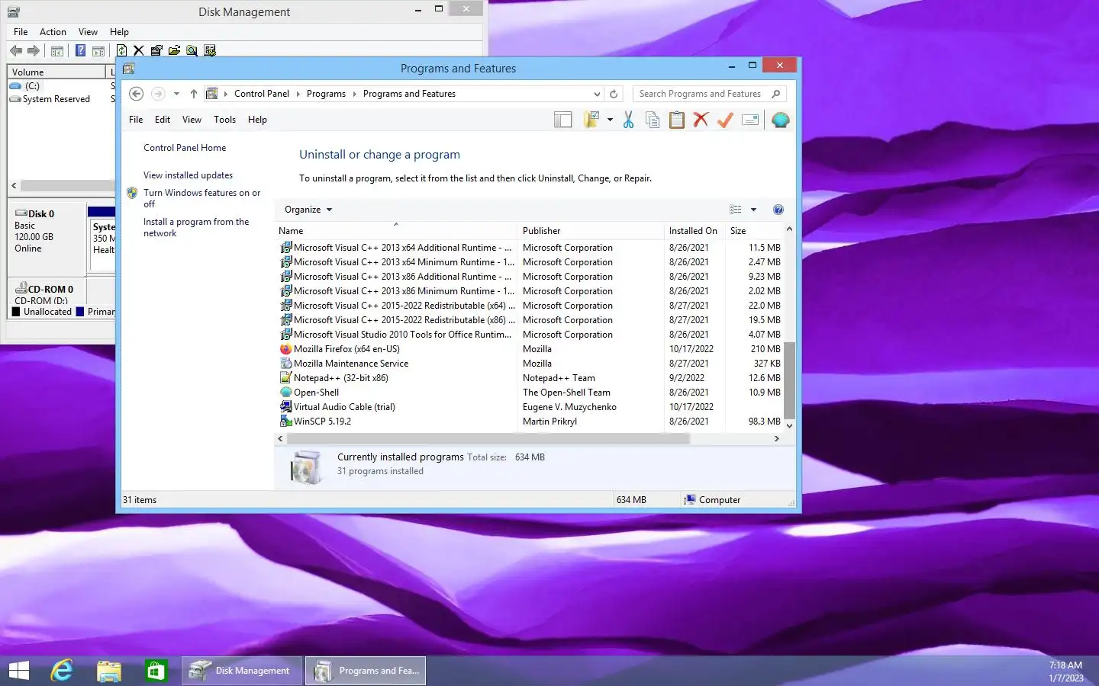Open the Organize dropdown

point(308,210)
